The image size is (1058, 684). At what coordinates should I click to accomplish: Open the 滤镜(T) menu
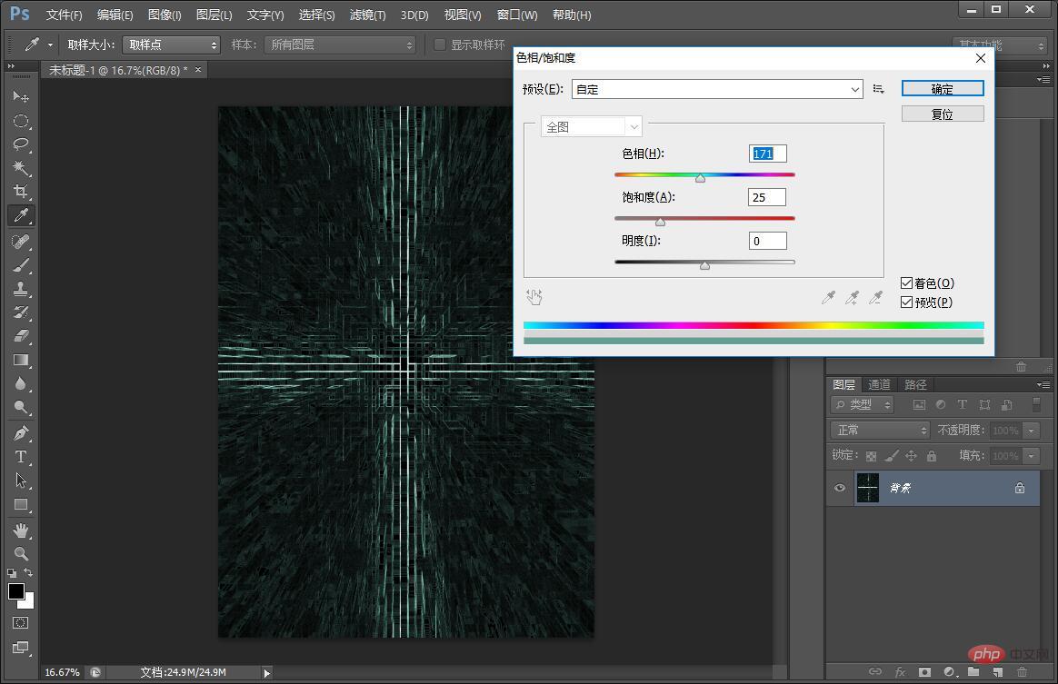(x=367, y=15)
